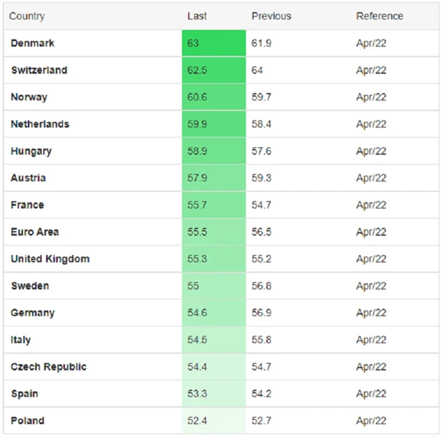Image resolution: width=444 pixels, height=438 pixels.
Task: Click the Hungary country name
Action: [31, 151]
